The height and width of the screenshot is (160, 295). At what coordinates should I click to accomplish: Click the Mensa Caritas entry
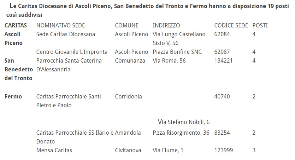(x=54, y=150)
